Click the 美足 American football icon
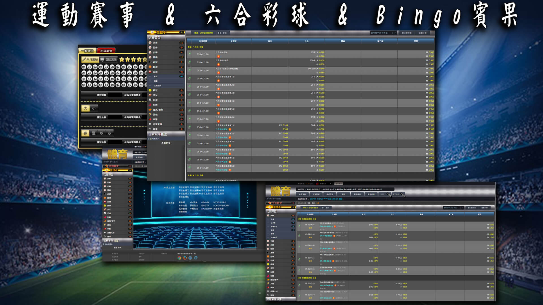The image size is (543, 305). pyautogui.click(x=150, y=95)
